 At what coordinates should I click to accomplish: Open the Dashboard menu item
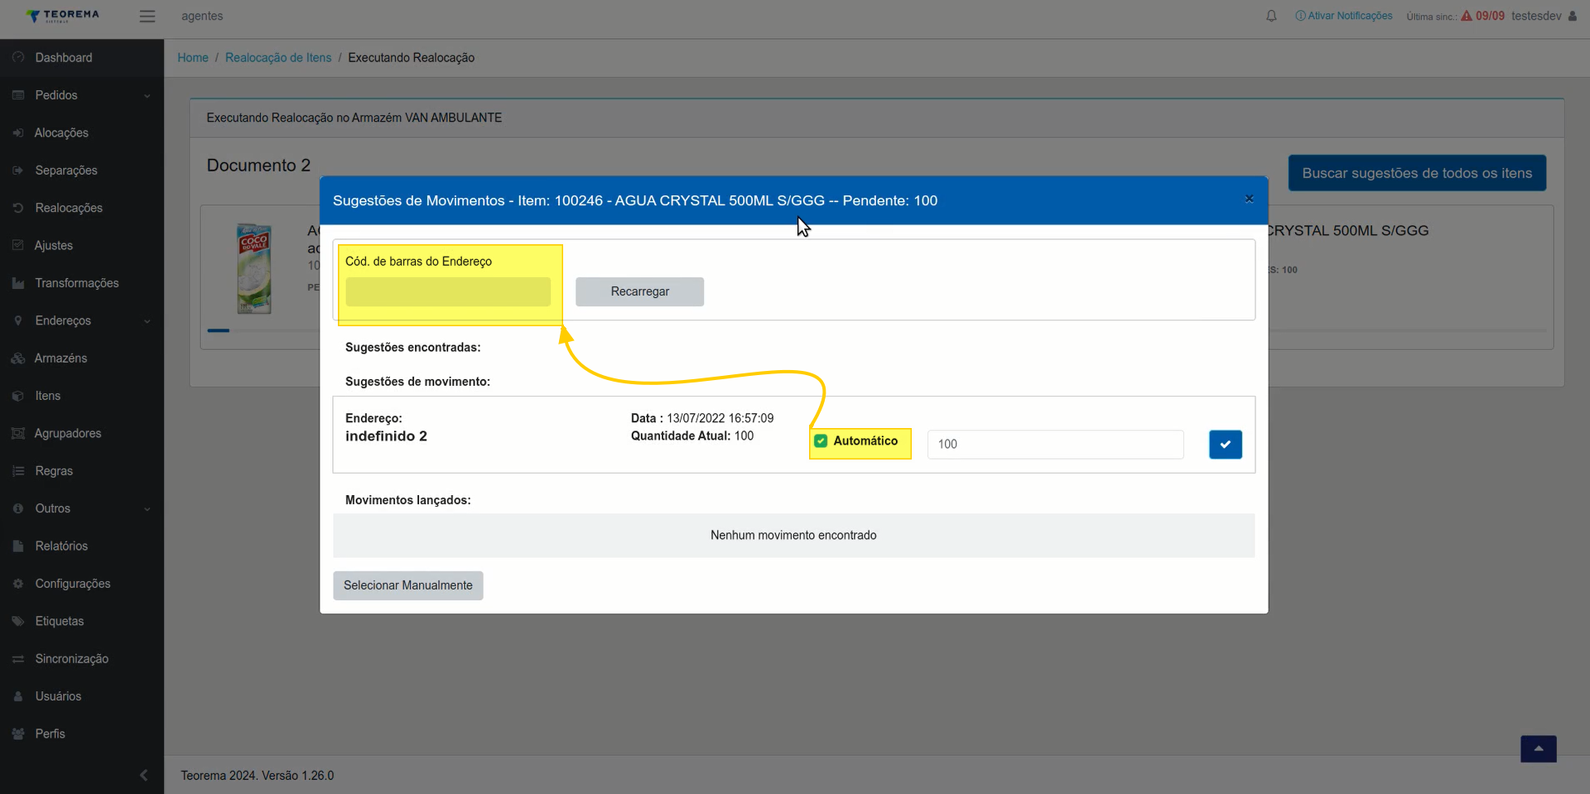pyautogui.click(x=82, y=57)
